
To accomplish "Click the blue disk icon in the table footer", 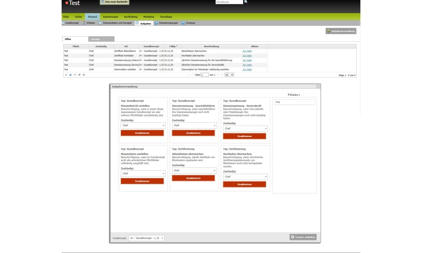I will point(70,75).
